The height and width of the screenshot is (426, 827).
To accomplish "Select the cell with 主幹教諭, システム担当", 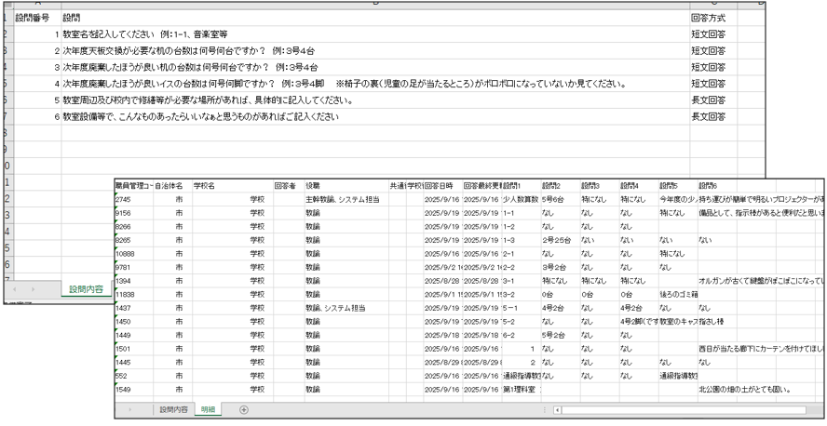I will click(x=343, y=199).
